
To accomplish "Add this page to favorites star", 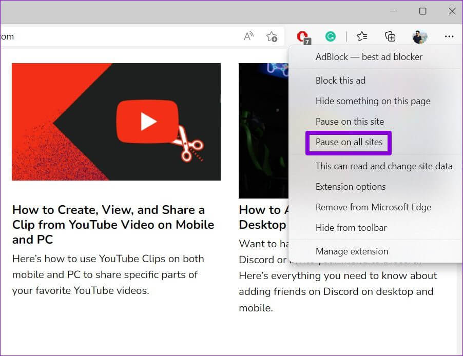I will [x=272, y=36].
